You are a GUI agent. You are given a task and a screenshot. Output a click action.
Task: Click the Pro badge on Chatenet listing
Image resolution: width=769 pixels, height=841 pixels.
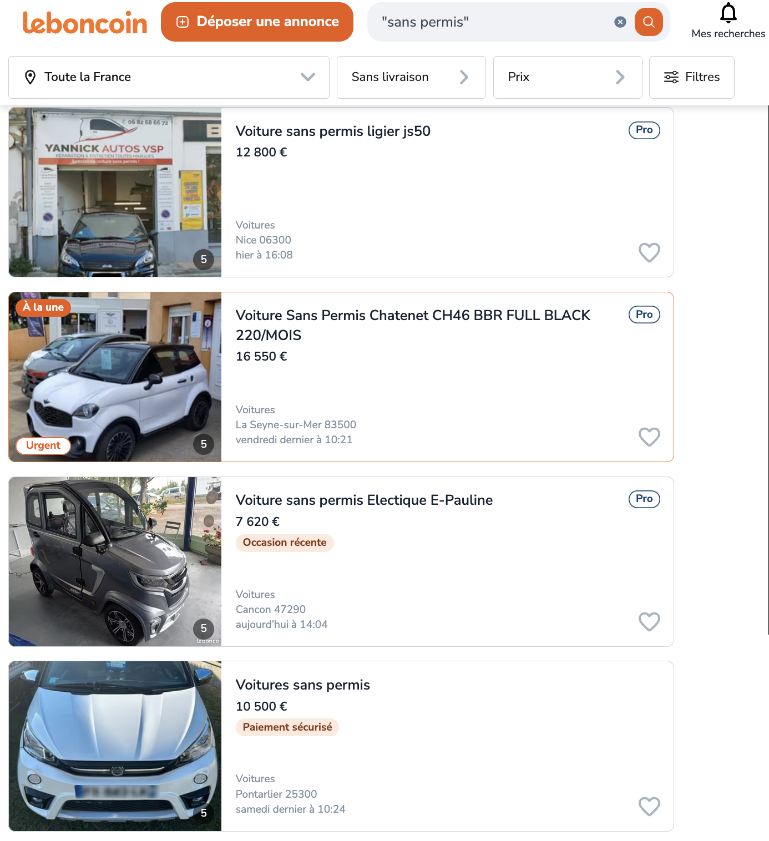point(644,315)
